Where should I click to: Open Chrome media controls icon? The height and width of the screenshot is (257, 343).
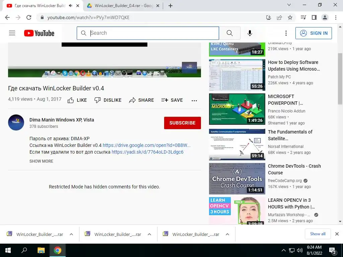coord(303,17)
